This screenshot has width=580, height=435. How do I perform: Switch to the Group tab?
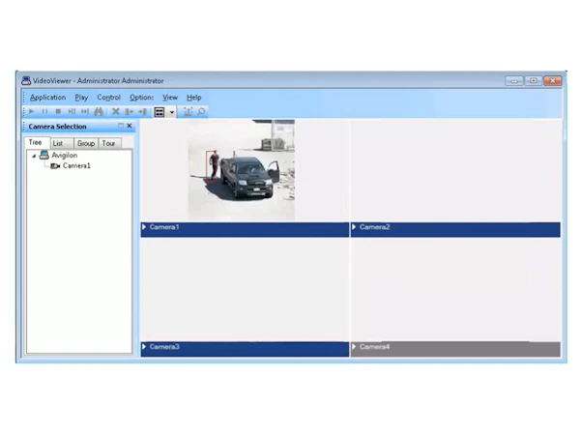tap(86, 143)
